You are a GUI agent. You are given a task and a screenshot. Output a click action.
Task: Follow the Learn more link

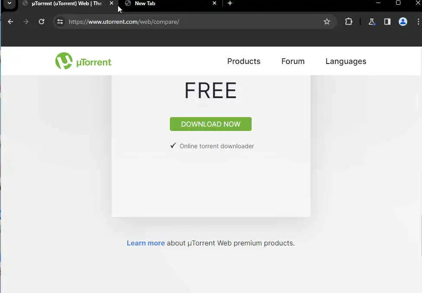tap(146, 243)
